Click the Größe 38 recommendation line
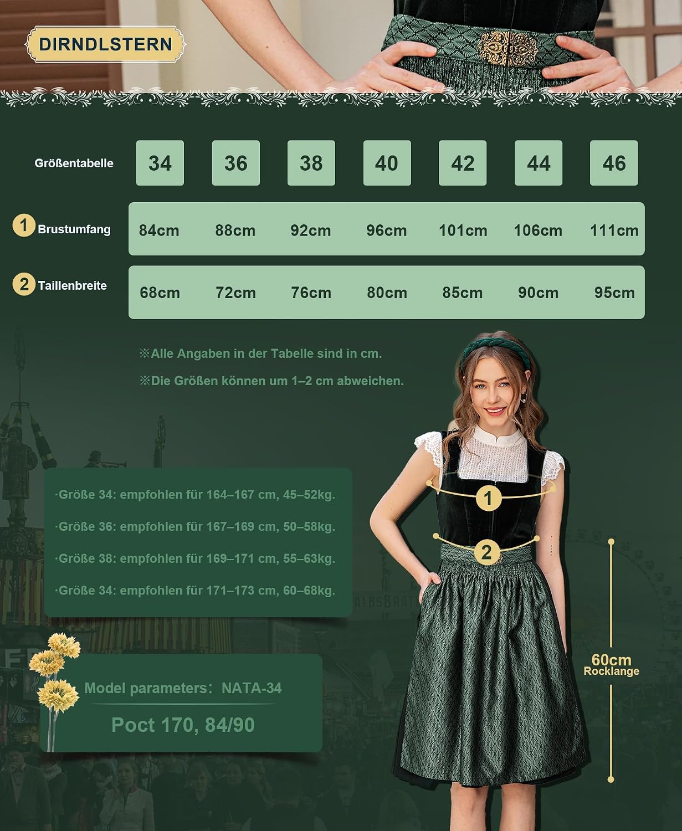The width and height of the screenshot is (682, 831). [x=195, y=558]
